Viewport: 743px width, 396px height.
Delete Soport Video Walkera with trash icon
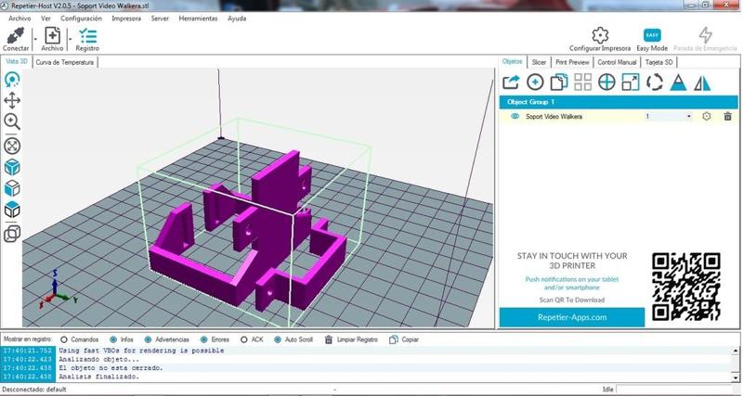pos(727,117)
